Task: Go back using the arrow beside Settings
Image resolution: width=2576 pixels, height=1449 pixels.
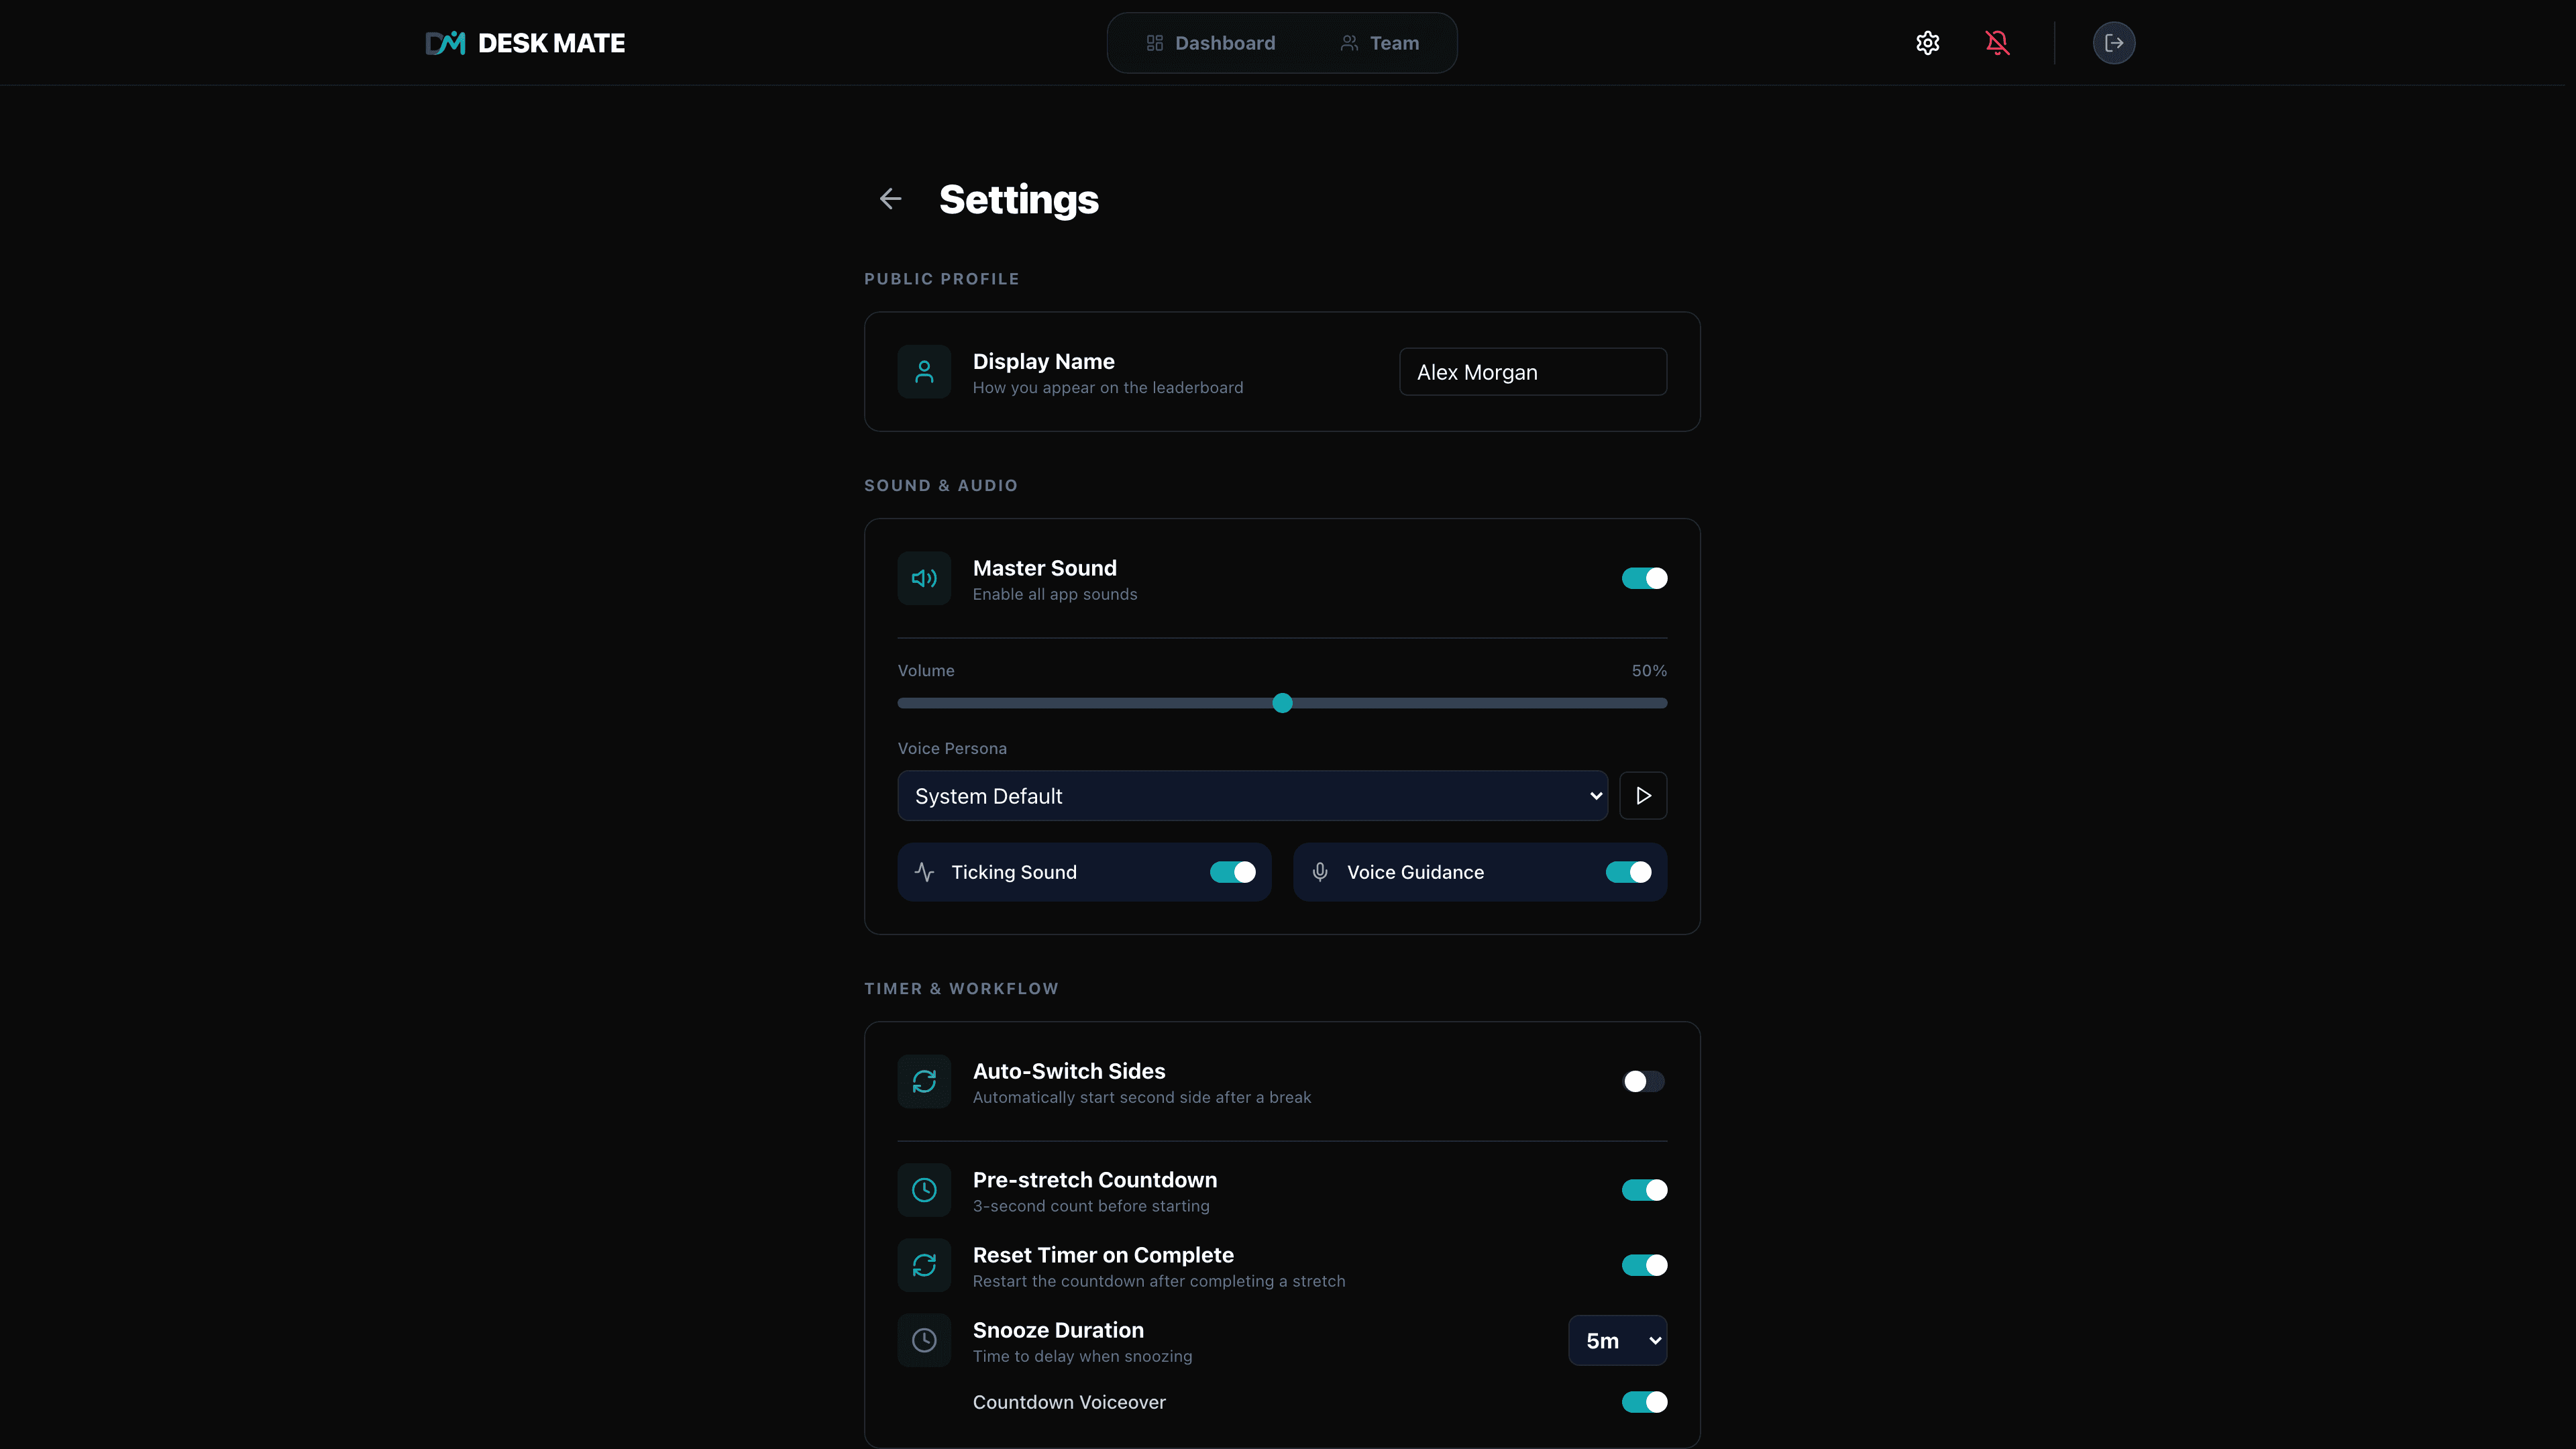Action: click(890, 199)
